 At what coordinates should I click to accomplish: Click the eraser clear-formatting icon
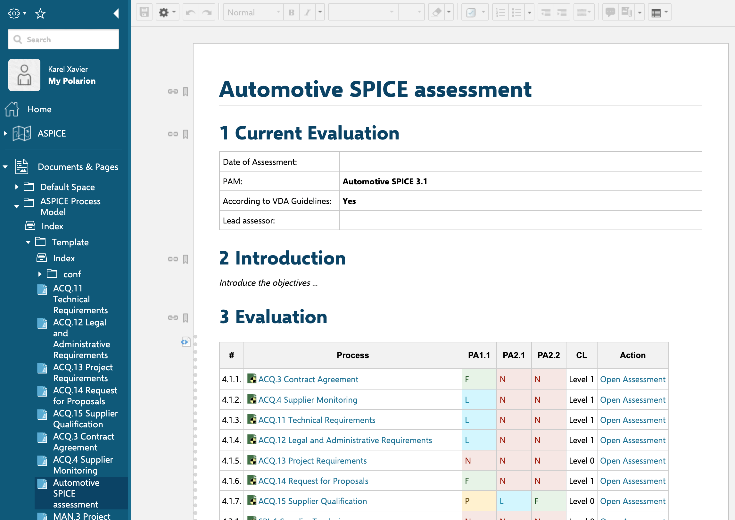[x=436, y=13]
